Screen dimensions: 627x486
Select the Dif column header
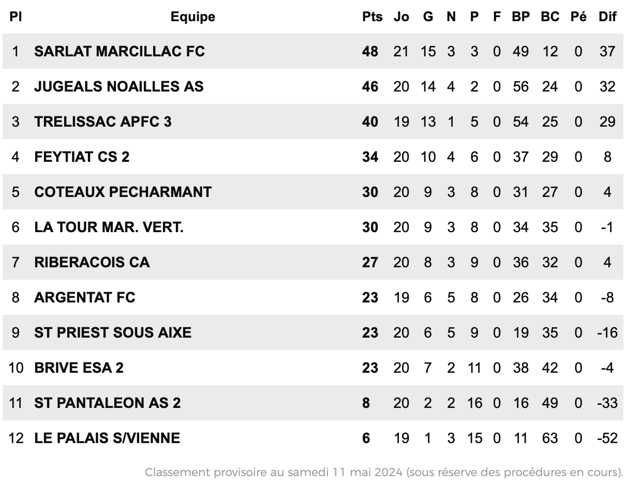[608, 17]
